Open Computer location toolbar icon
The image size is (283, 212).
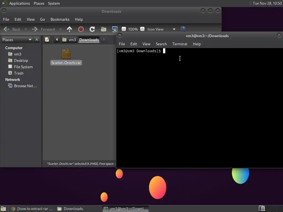click(115, 29)
